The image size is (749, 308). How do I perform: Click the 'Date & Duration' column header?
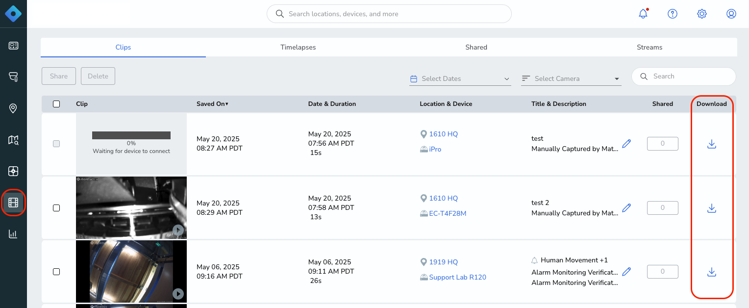point(332,104)
